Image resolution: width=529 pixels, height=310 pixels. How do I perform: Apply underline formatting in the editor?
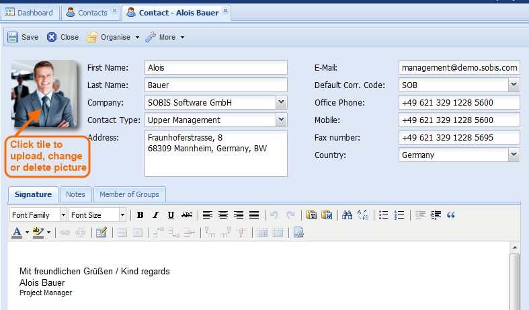[x=171, y=215]
